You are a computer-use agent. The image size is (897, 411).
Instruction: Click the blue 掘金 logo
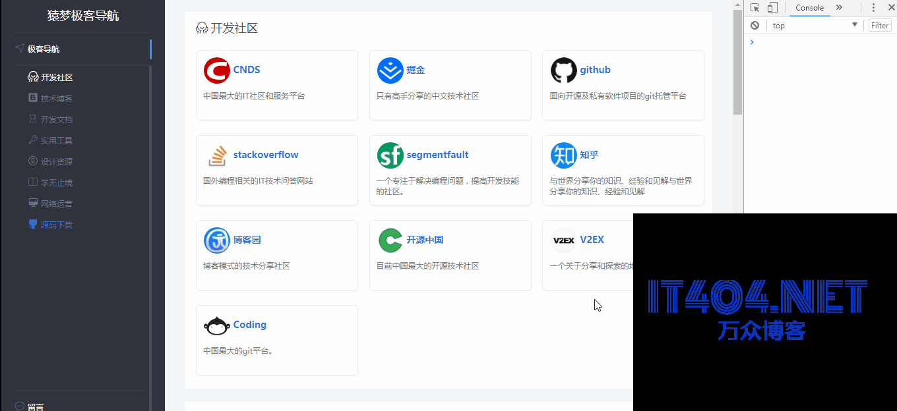click(390, 70)
